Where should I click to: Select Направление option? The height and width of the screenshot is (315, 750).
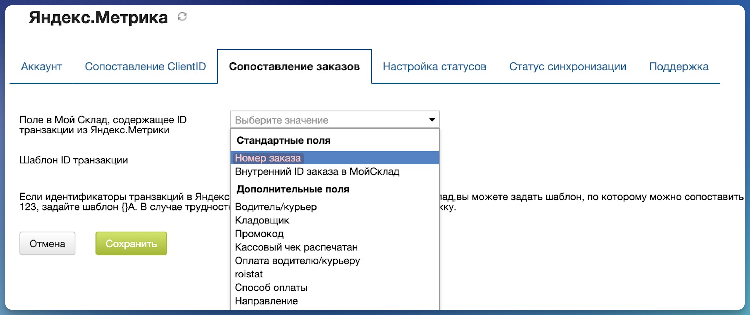point(335,301)
